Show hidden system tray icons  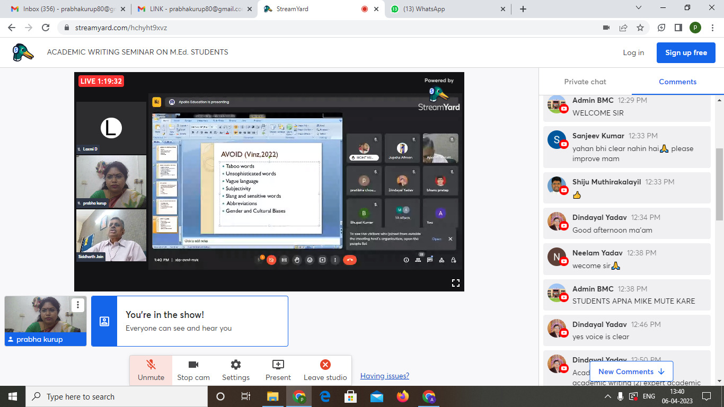[608, 396]
